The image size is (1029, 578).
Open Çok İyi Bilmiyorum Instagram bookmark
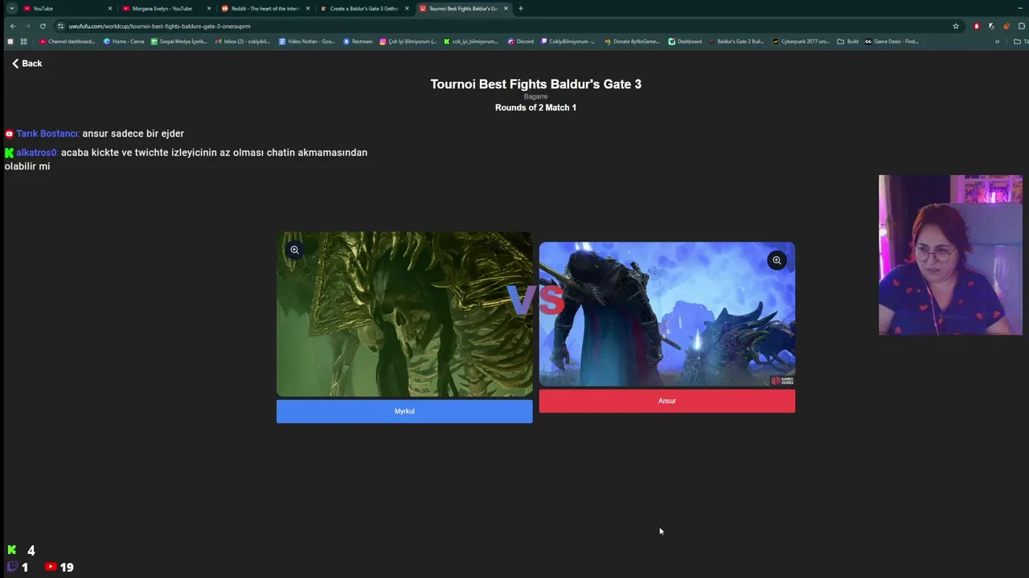(408, 42)
